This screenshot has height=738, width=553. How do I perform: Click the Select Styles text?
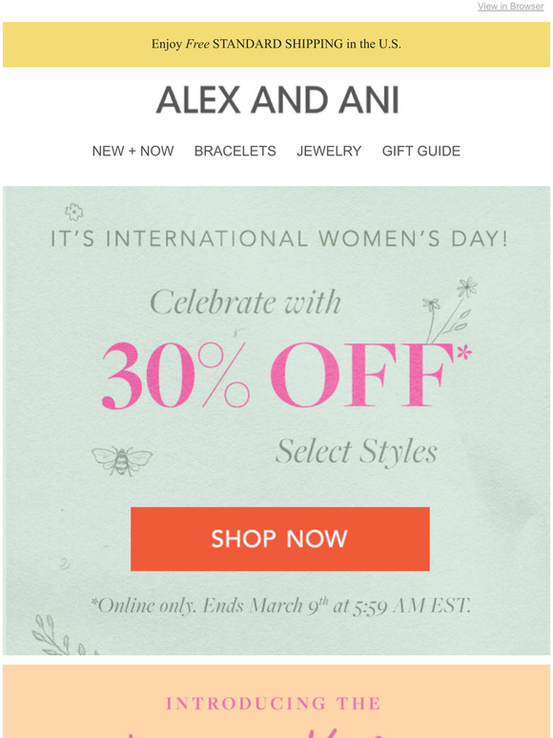[357, 452]
